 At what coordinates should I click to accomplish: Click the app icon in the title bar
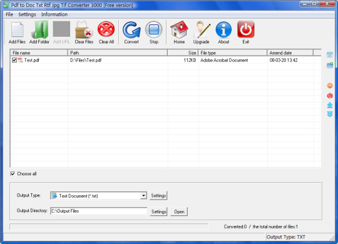[6, 5]
